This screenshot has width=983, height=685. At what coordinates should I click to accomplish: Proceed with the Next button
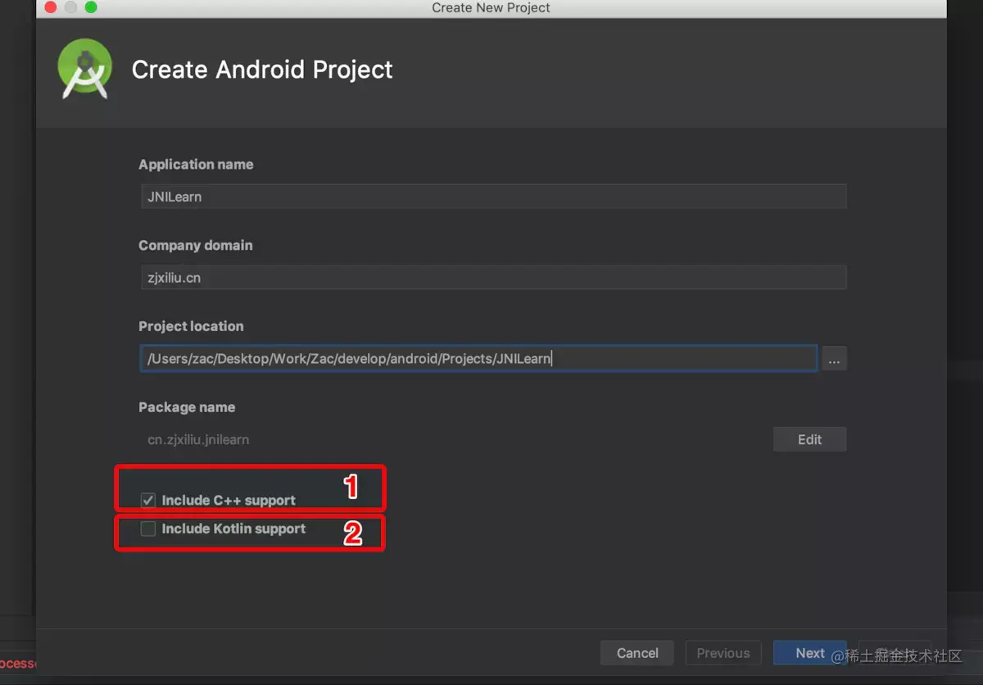click(810, 653)
